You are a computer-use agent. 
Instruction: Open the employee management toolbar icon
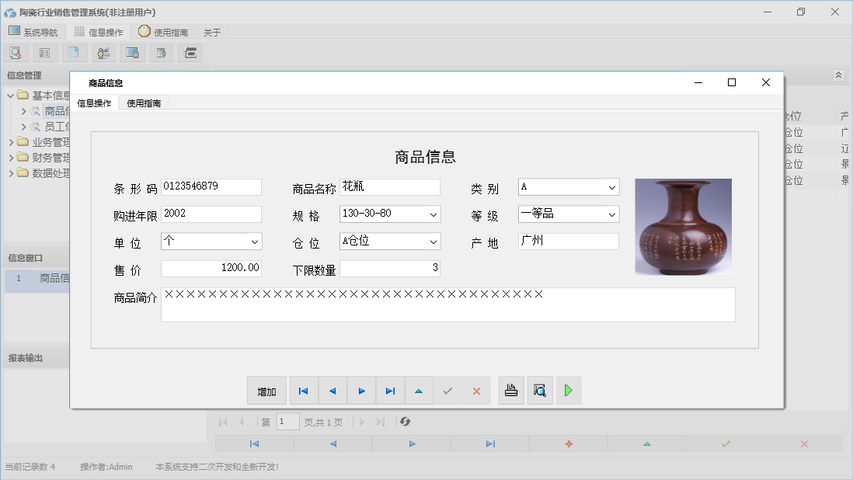click(x=103, y=52)
